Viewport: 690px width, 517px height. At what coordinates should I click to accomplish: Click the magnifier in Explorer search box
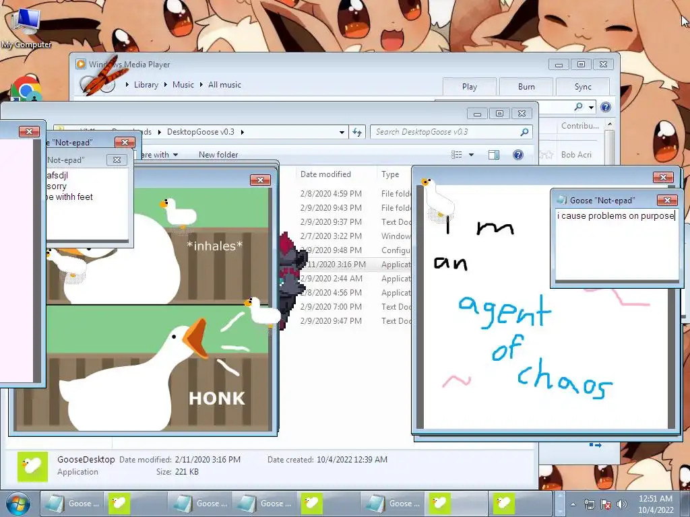click(524, 132)
